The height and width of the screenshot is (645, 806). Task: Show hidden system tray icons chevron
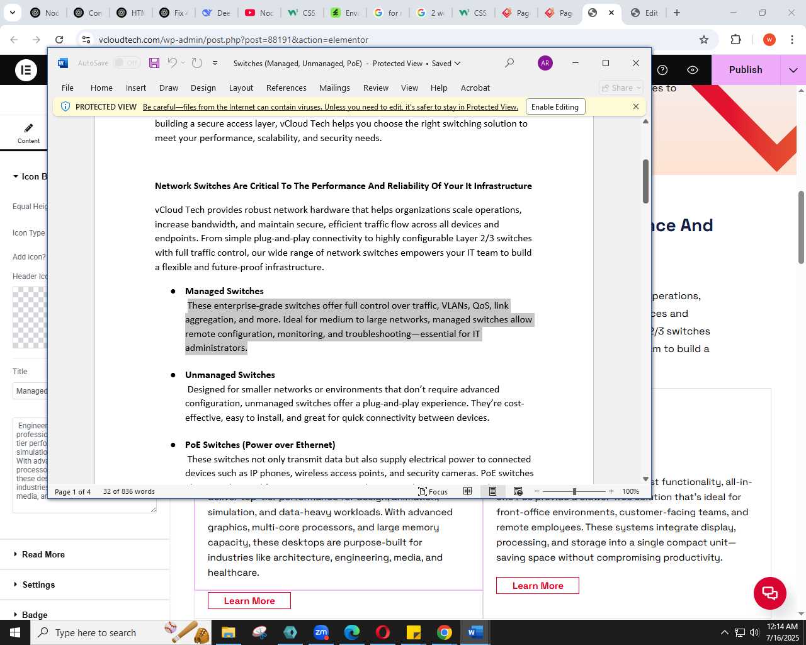724,632
